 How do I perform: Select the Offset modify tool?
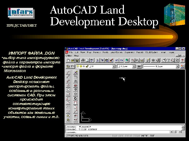point(75,85)
